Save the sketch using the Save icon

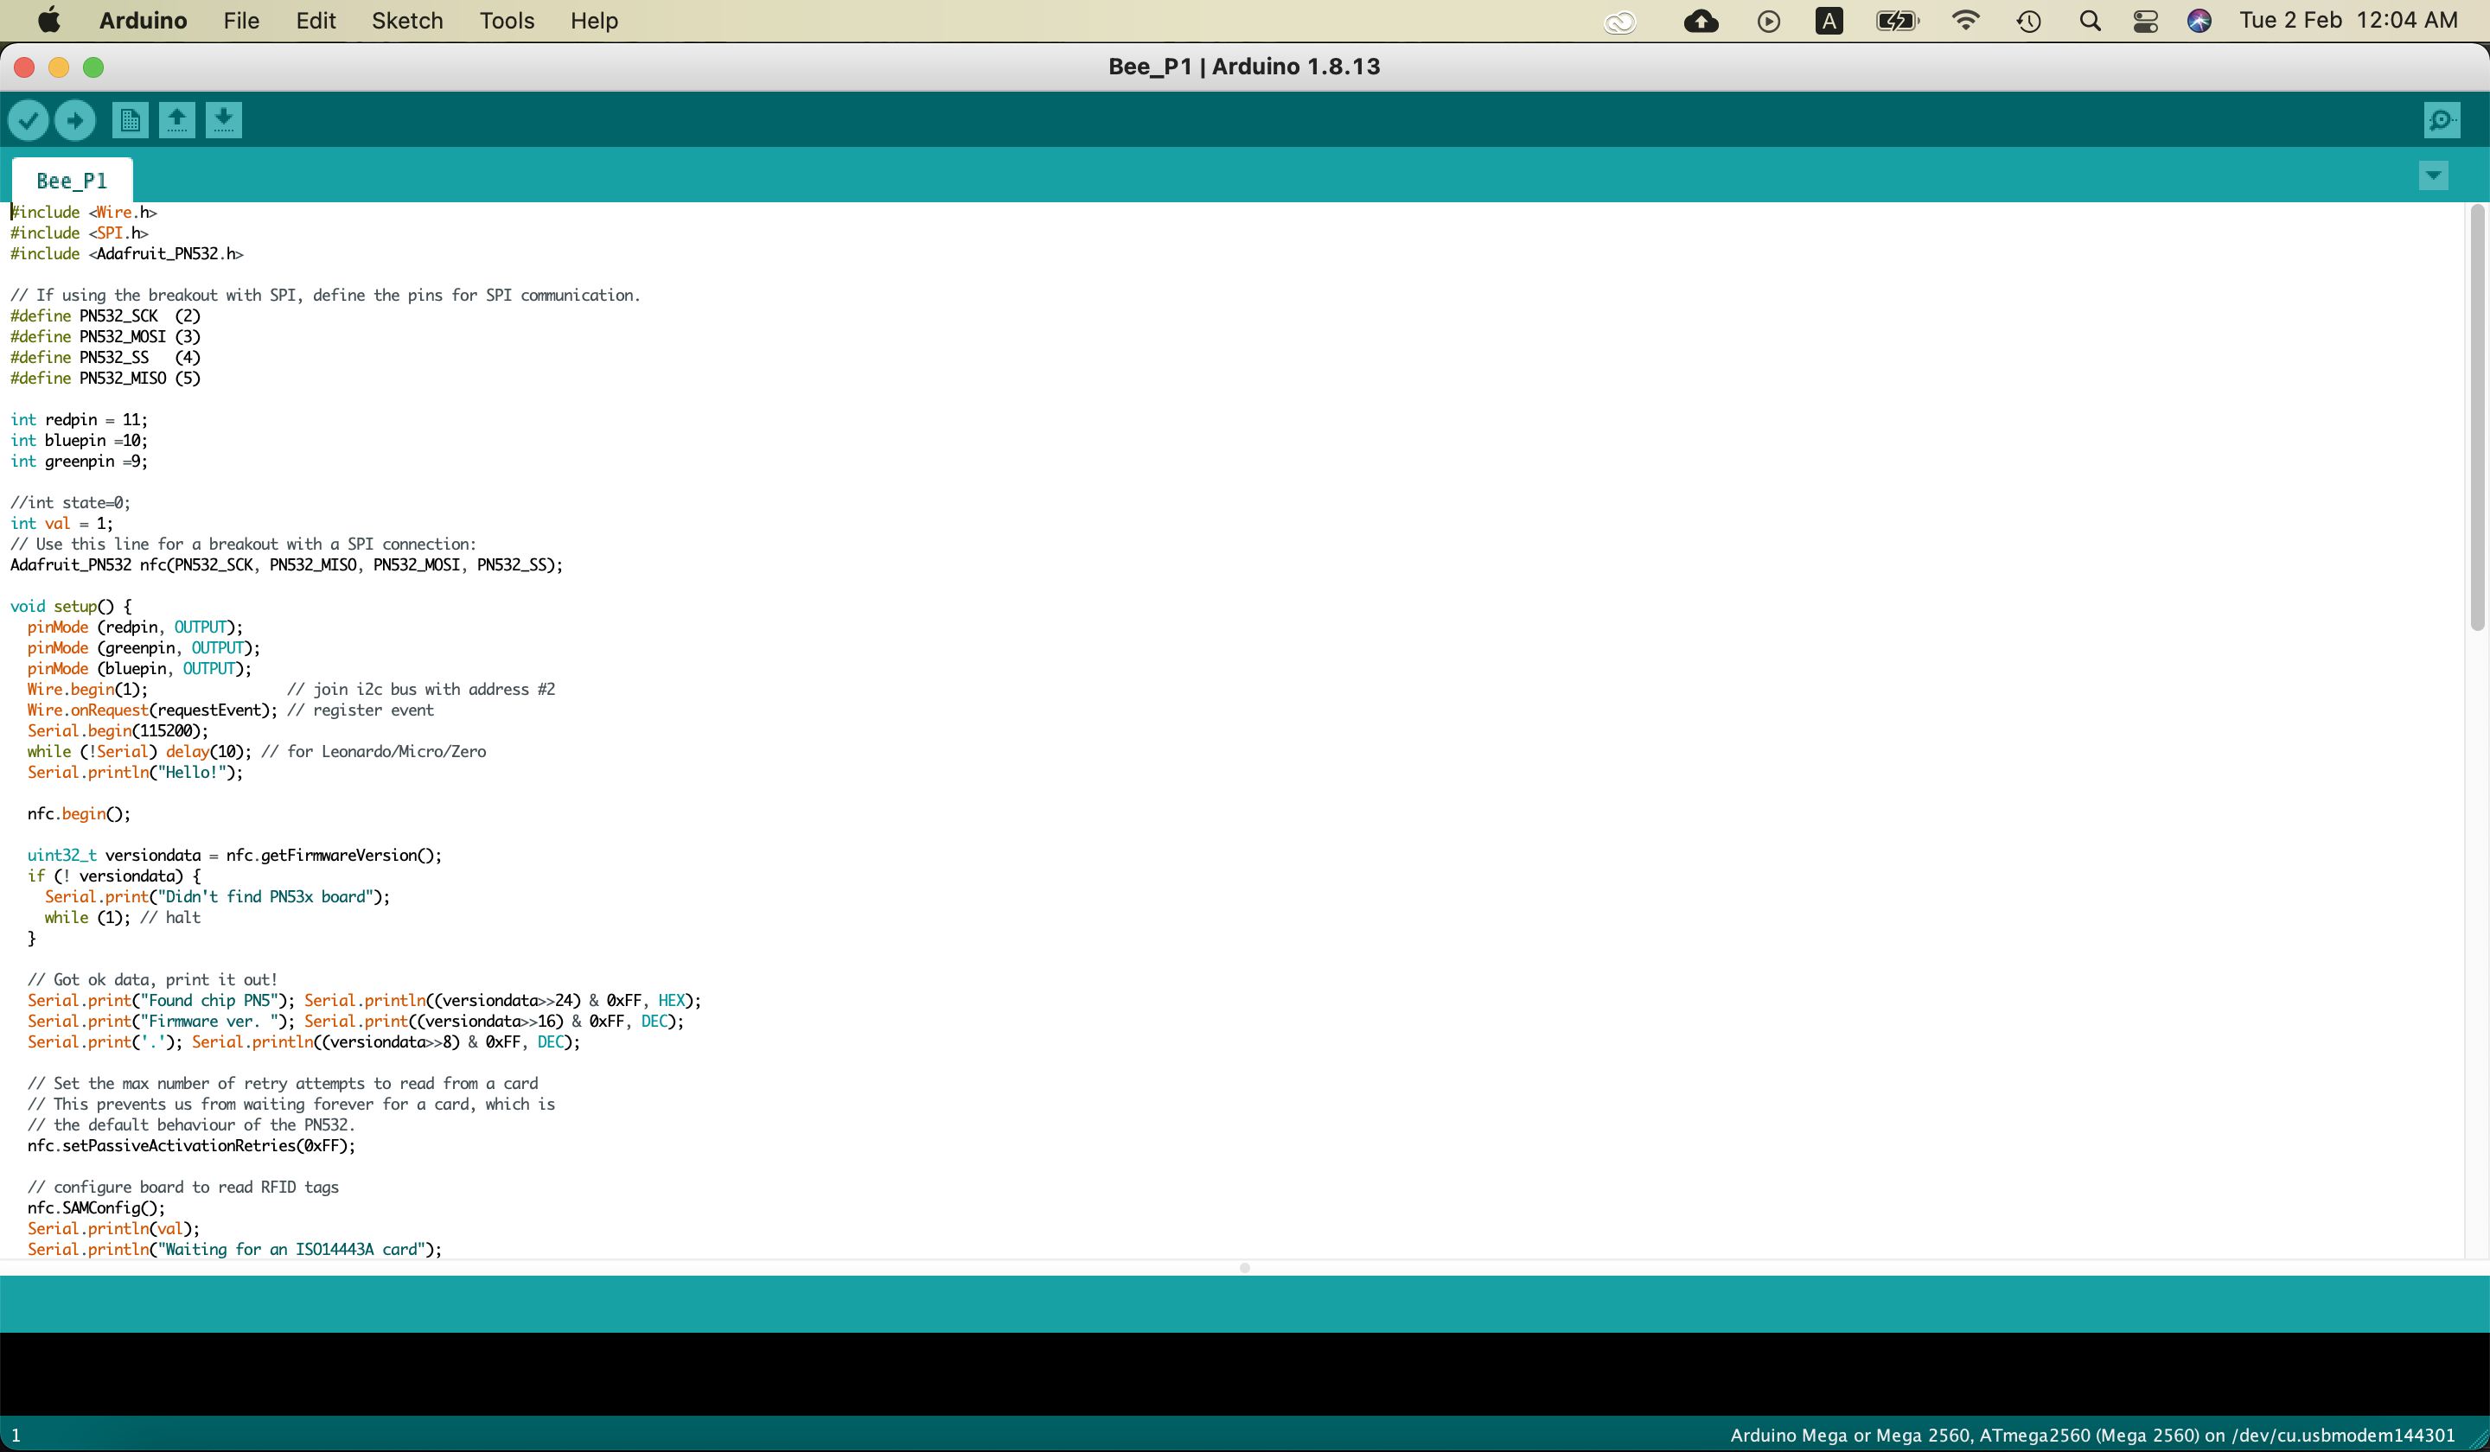click(x=224, y=120)
